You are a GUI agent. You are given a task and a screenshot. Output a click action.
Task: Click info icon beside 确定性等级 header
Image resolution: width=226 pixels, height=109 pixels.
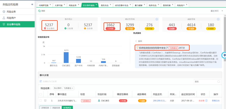click(x=157, y=19)
